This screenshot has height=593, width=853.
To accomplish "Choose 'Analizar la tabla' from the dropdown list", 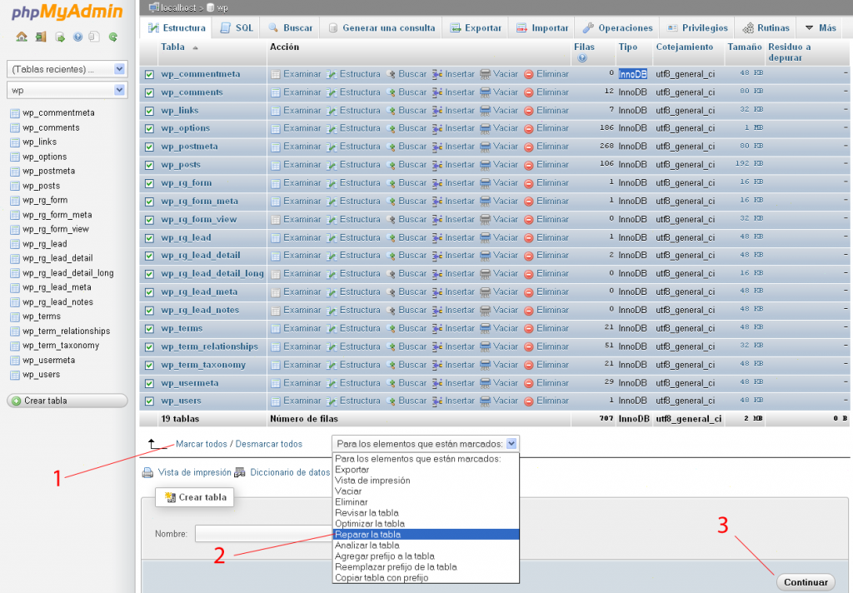I will (x=426, y=546).
